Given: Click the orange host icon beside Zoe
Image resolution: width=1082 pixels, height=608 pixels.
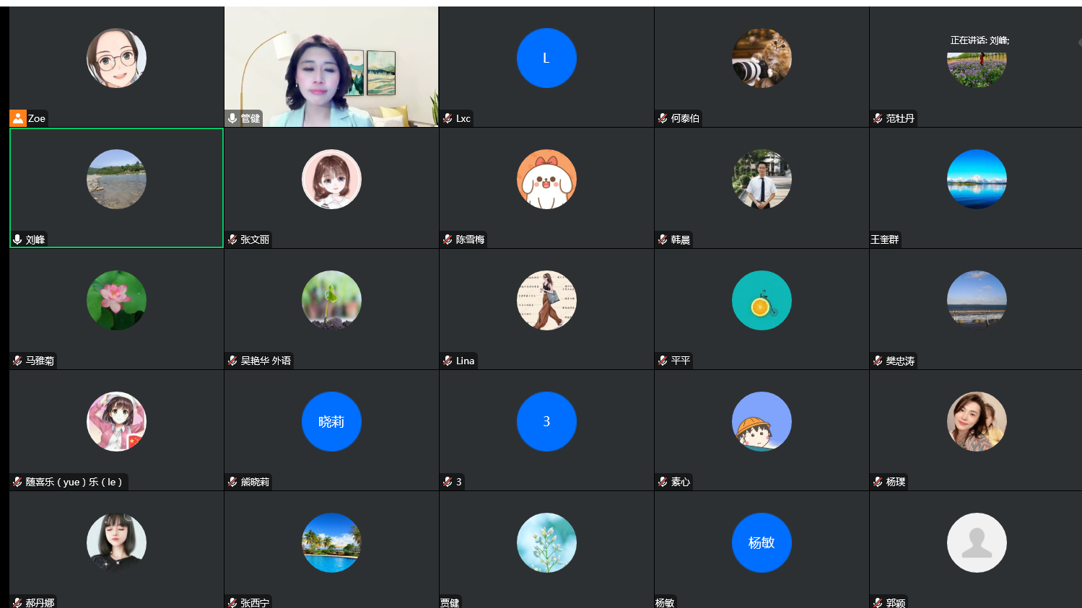Looking at the screenshot, I should click(18, 118).
